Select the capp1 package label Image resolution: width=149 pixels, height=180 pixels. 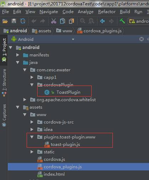(x=50, y=77)
